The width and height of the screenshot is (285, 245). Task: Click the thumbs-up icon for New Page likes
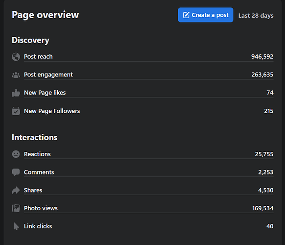(16, 93)
